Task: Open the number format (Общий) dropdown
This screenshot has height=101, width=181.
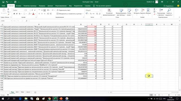Action: [x=100, y=10]
